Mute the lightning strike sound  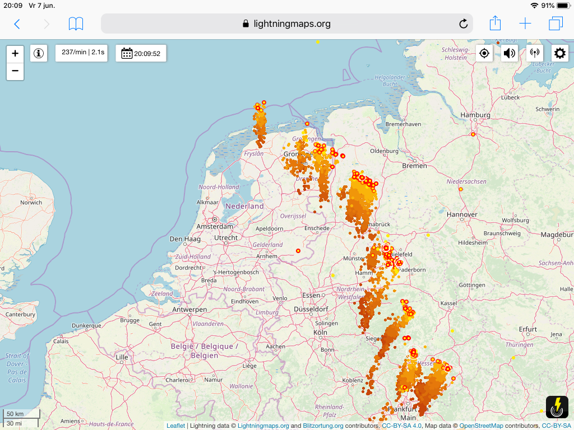tap(509, 53)
